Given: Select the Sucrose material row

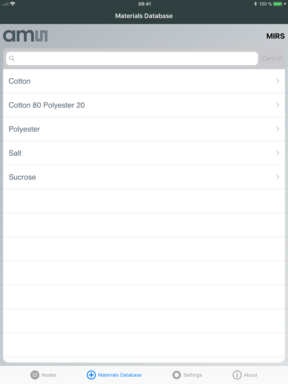Looking at the screenshot, I should [144, 177].
